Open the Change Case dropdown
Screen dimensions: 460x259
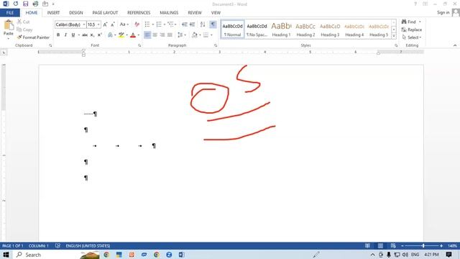124,24
